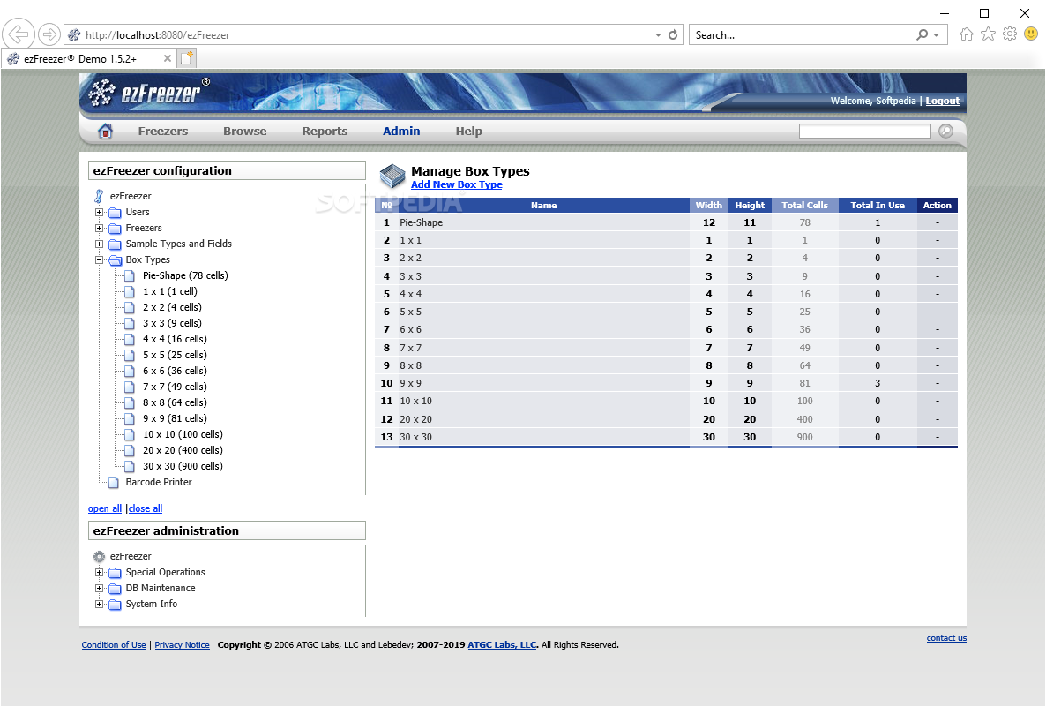The height and width of the screenshot is (707, 1046).
Task: Select 9 x 9 (81 cells) tree item
Action: (175, 418)
